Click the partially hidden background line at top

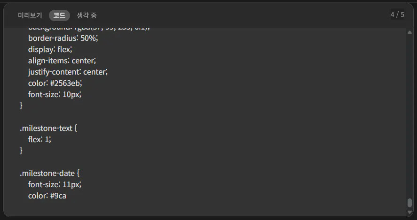89,29
